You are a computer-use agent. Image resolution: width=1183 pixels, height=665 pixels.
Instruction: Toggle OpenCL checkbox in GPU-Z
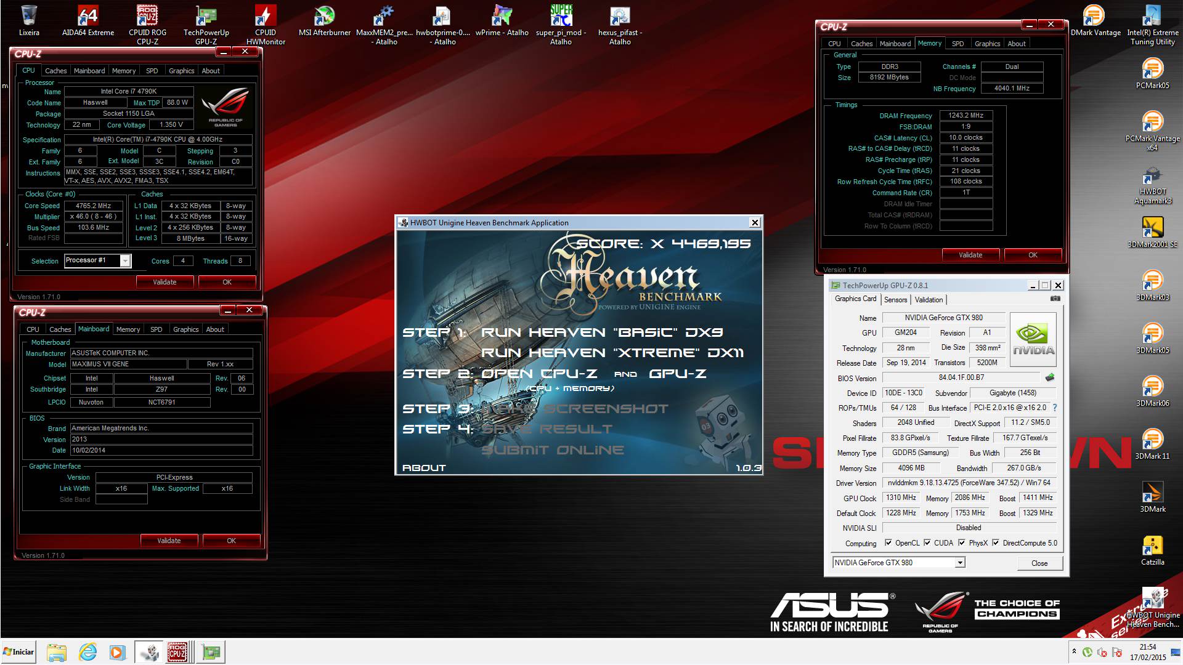(x=888, y=542)
